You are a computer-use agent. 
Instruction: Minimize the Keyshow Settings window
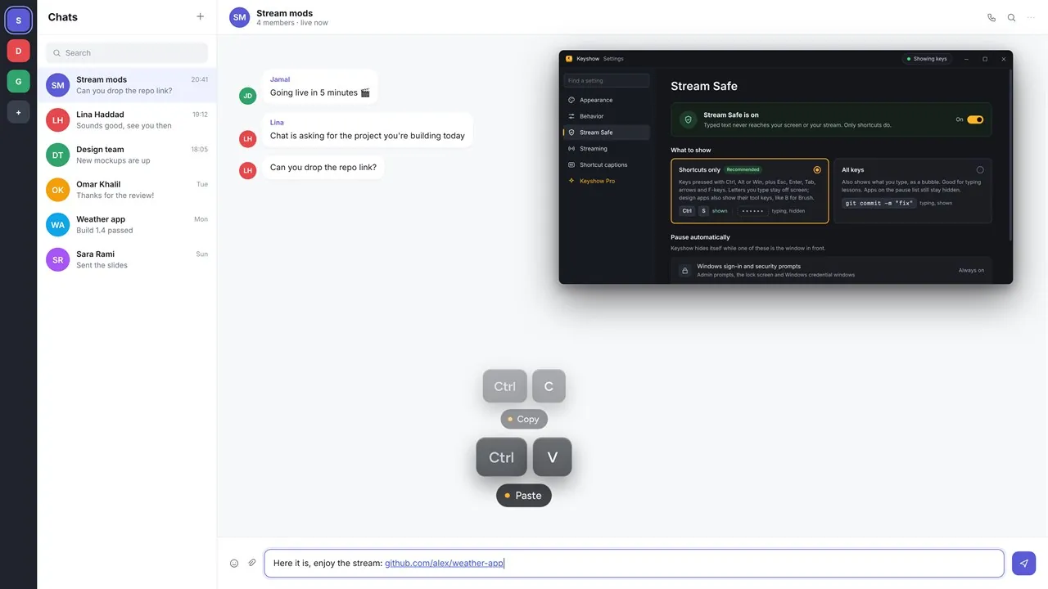(x=966, y=59)
